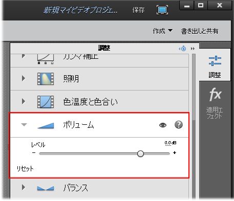234x201 pixels.
Task: Click the バランス label text
Action: [75, 188]
